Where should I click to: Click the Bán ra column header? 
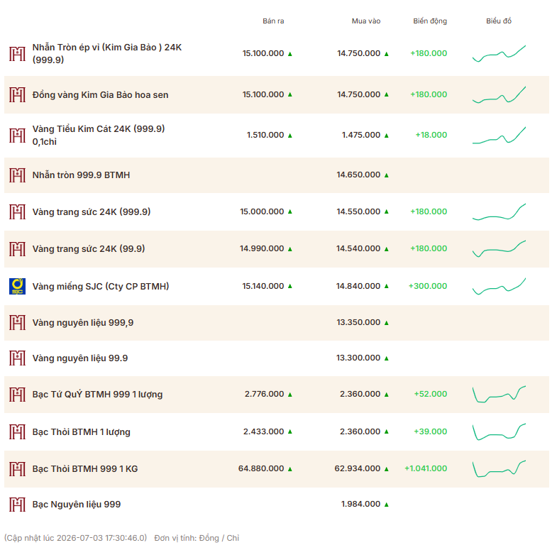(x=273, y=21)
